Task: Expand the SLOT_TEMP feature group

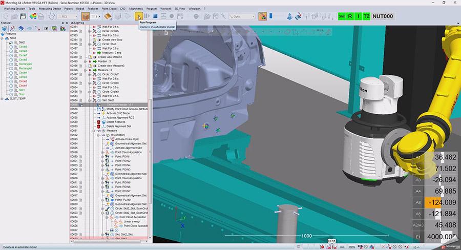Action: [x=3, y=98]
